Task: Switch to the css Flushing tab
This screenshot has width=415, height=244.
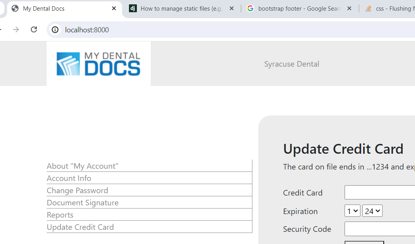Action: click(392, 8)
